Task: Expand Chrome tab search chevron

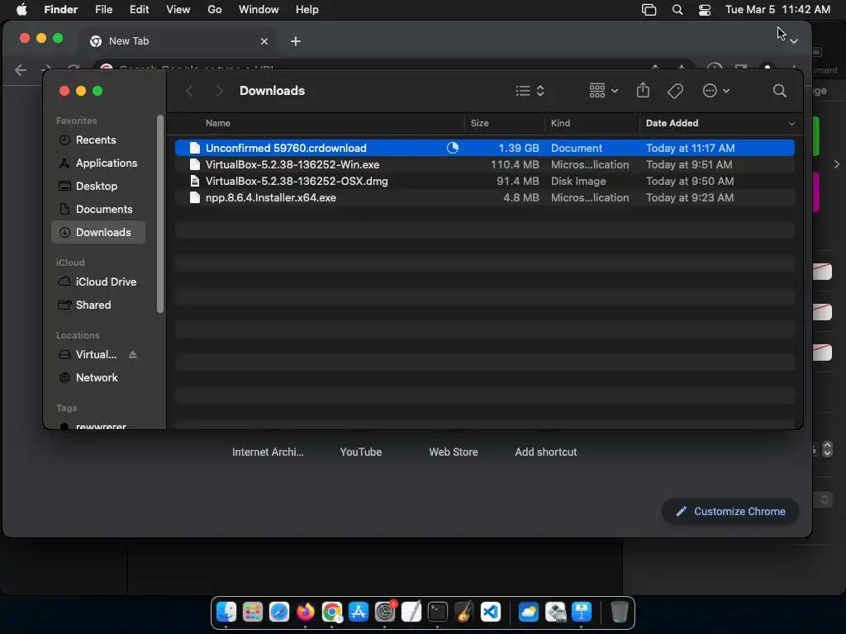Action: point(794,41)
